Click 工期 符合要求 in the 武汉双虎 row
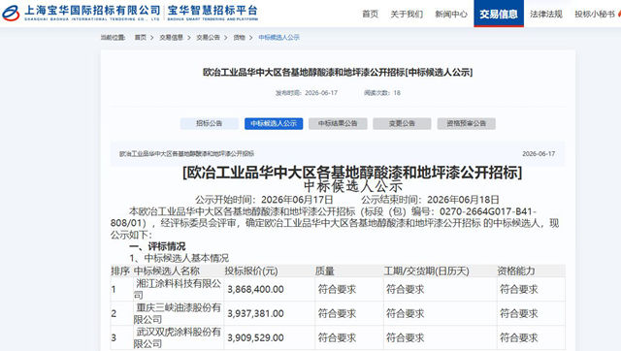Screen dimensions: 621x351 [406, 337]
